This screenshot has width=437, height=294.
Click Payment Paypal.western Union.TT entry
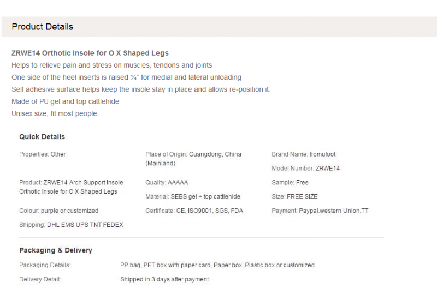[x=320, y=211]
